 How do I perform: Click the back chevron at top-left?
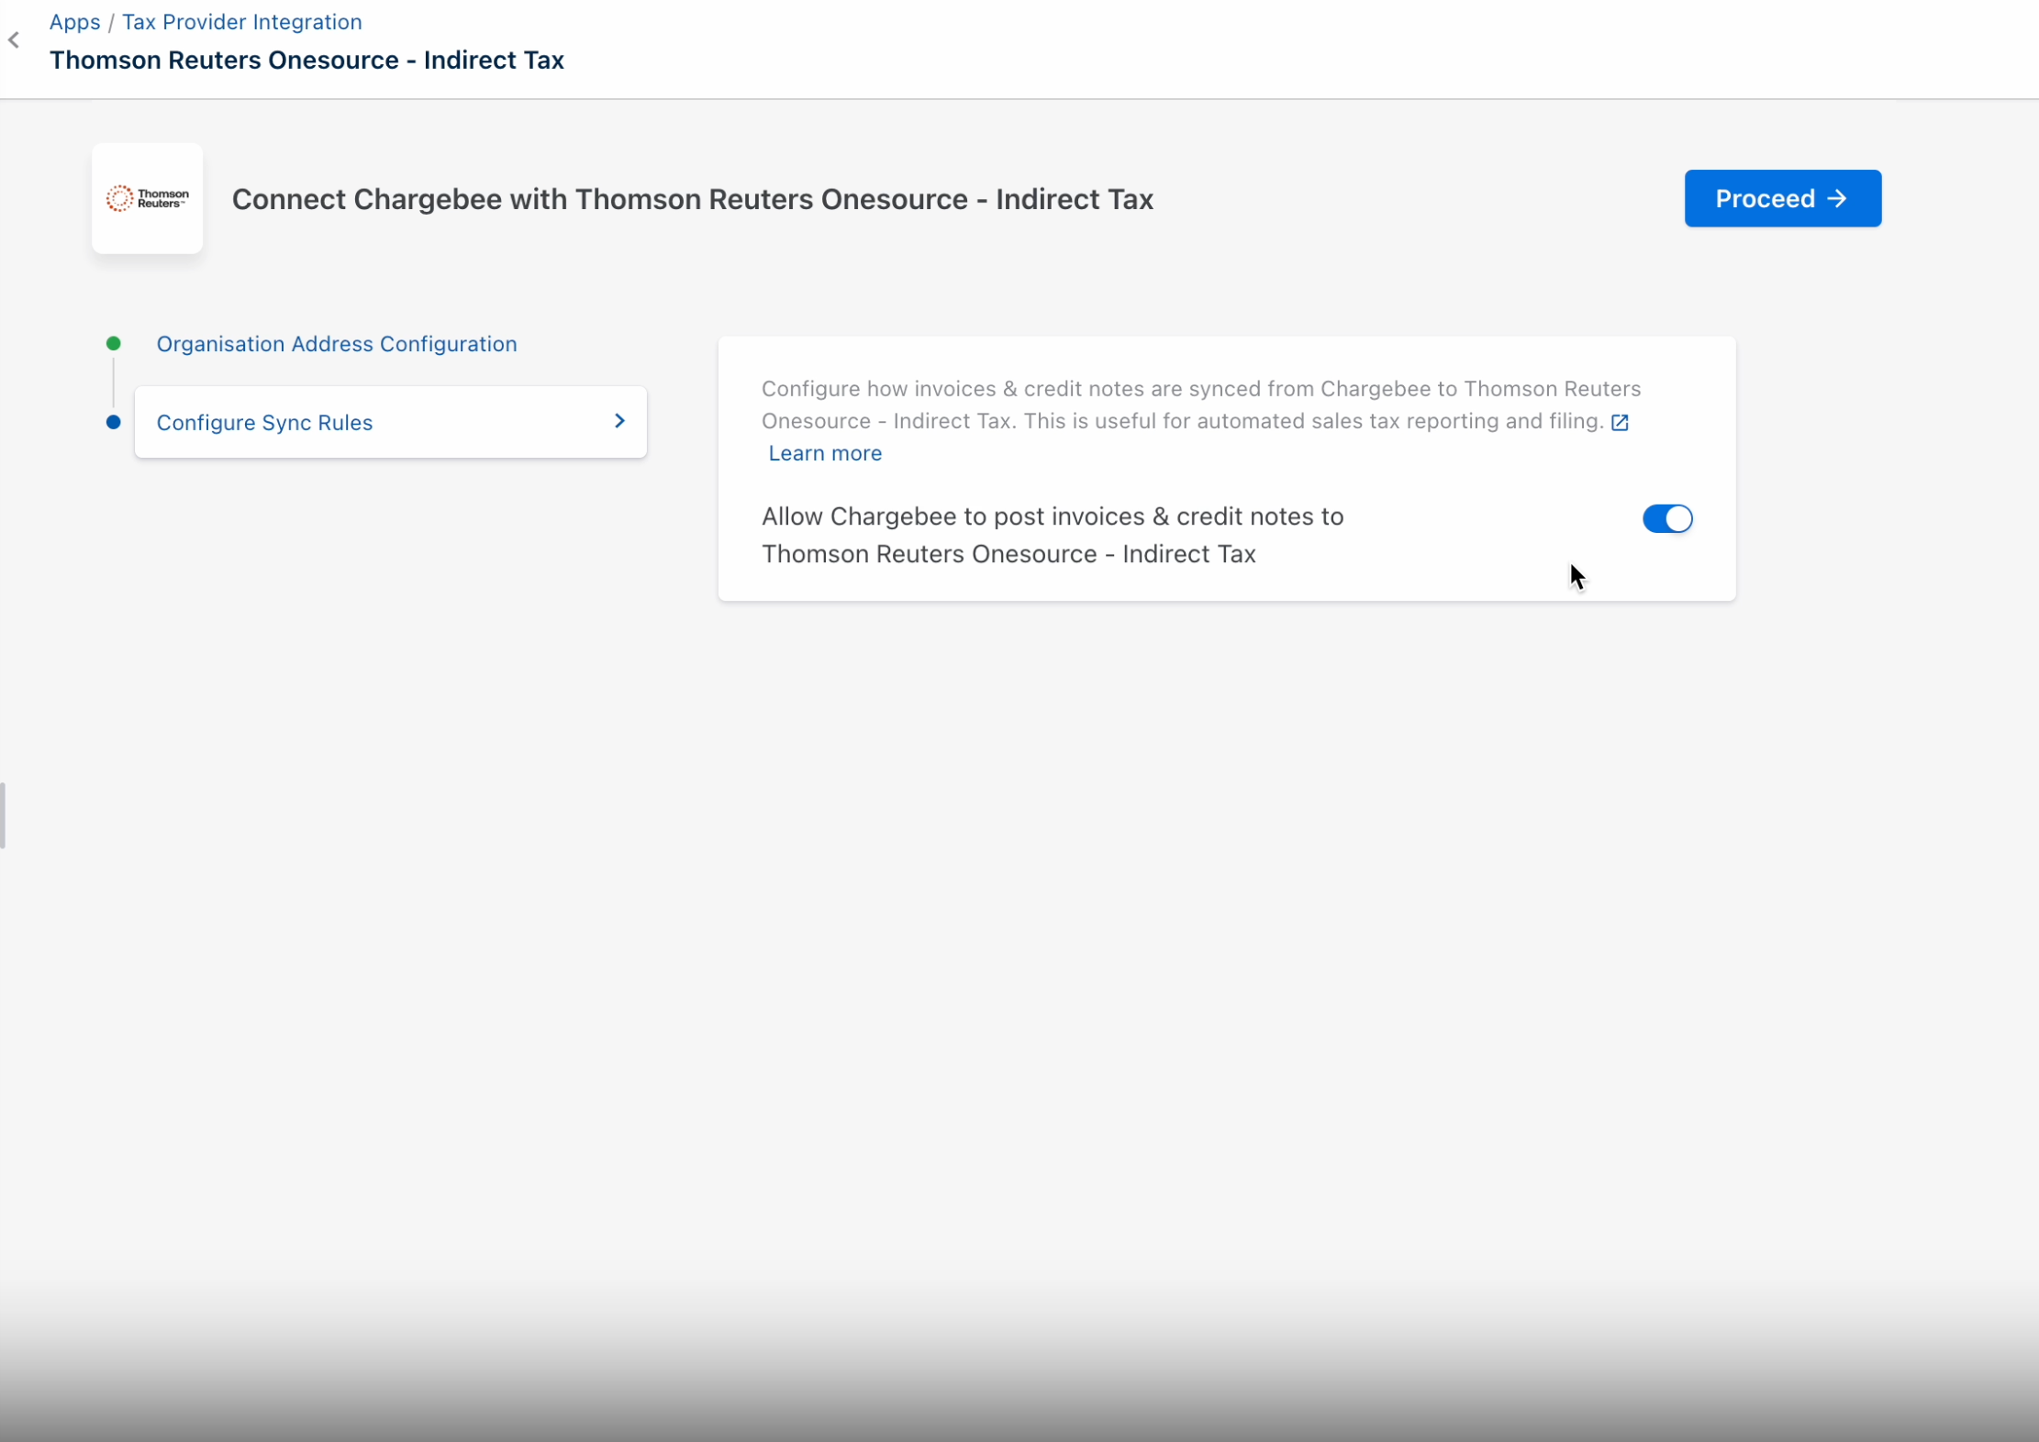(14, 40)
